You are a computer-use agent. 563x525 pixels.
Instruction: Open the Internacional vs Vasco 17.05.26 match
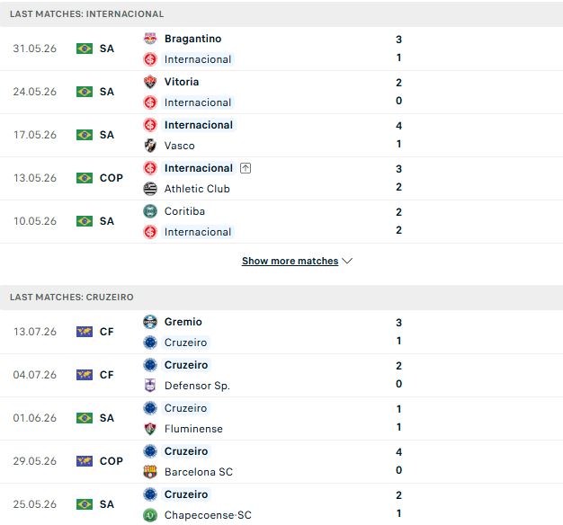click(x=281, y=135)
